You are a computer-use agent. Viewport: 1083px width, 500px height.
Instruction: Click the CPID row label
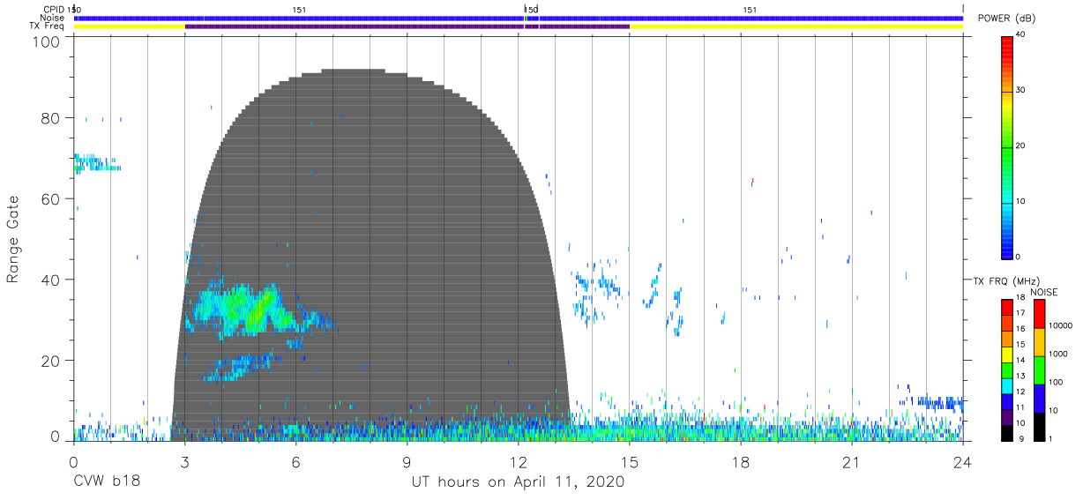(x=54, y=9)
